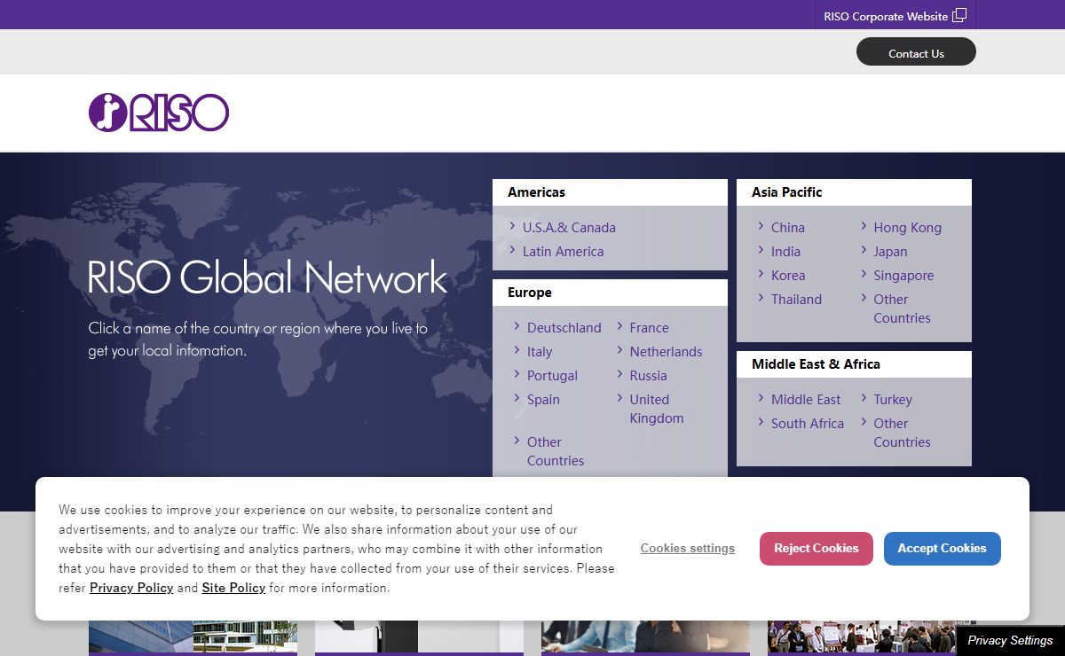Go to the United Kingdom site
The image size is (1065, 656).
656,409
